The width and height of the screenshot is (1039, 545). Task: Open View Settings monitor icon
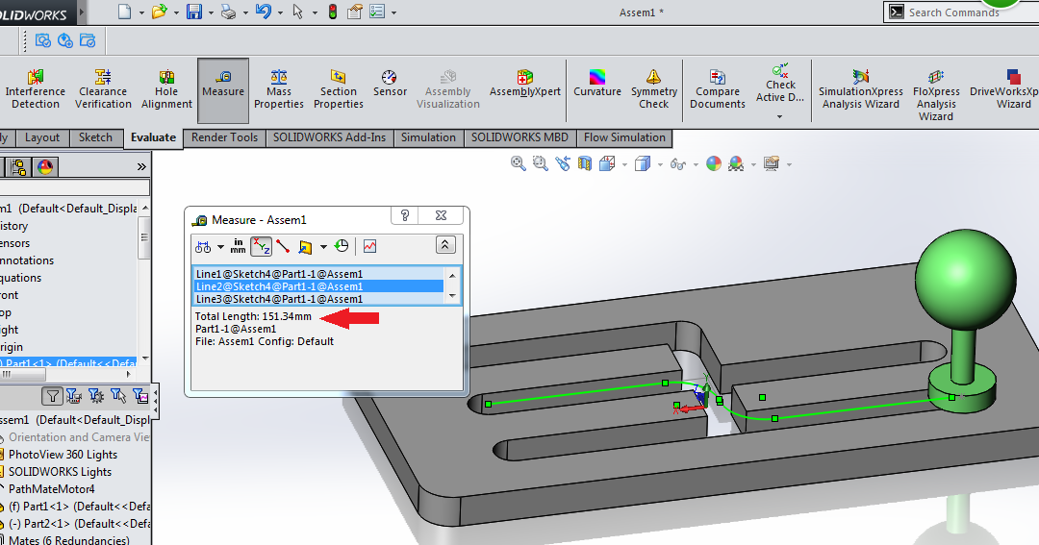point(771,163)
